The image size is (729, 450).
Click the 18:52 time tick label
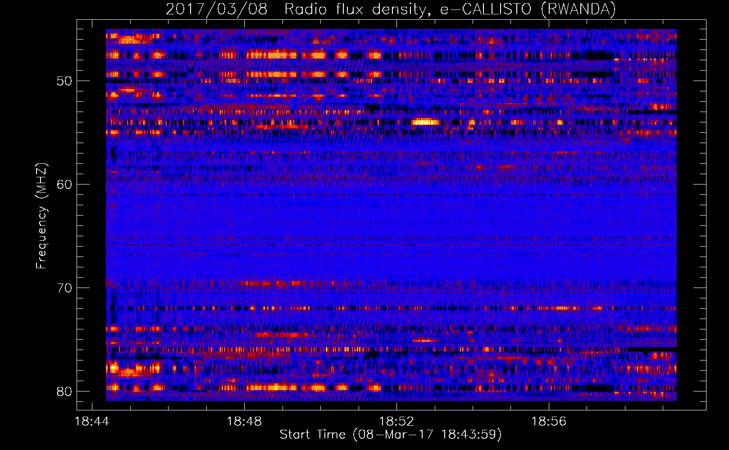point(396,422)
